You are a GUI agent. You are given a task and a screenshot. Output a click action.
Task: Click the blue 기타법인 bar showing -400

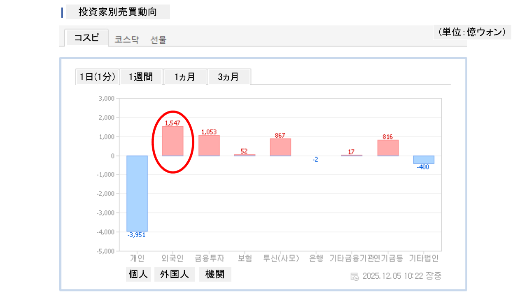click(424, 160)
